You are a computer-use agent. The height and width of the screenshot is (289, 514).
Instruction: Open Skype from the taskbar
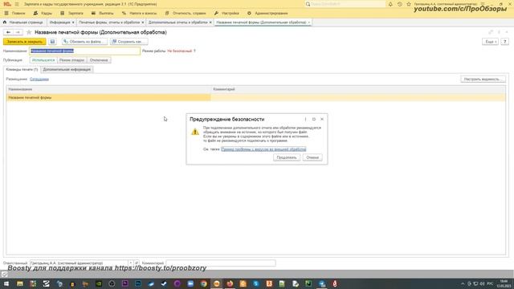point(256,283)
